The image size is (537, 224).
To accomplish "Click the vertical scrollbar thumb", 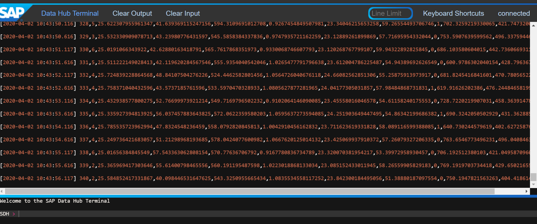I will click(x=533, y=177).
